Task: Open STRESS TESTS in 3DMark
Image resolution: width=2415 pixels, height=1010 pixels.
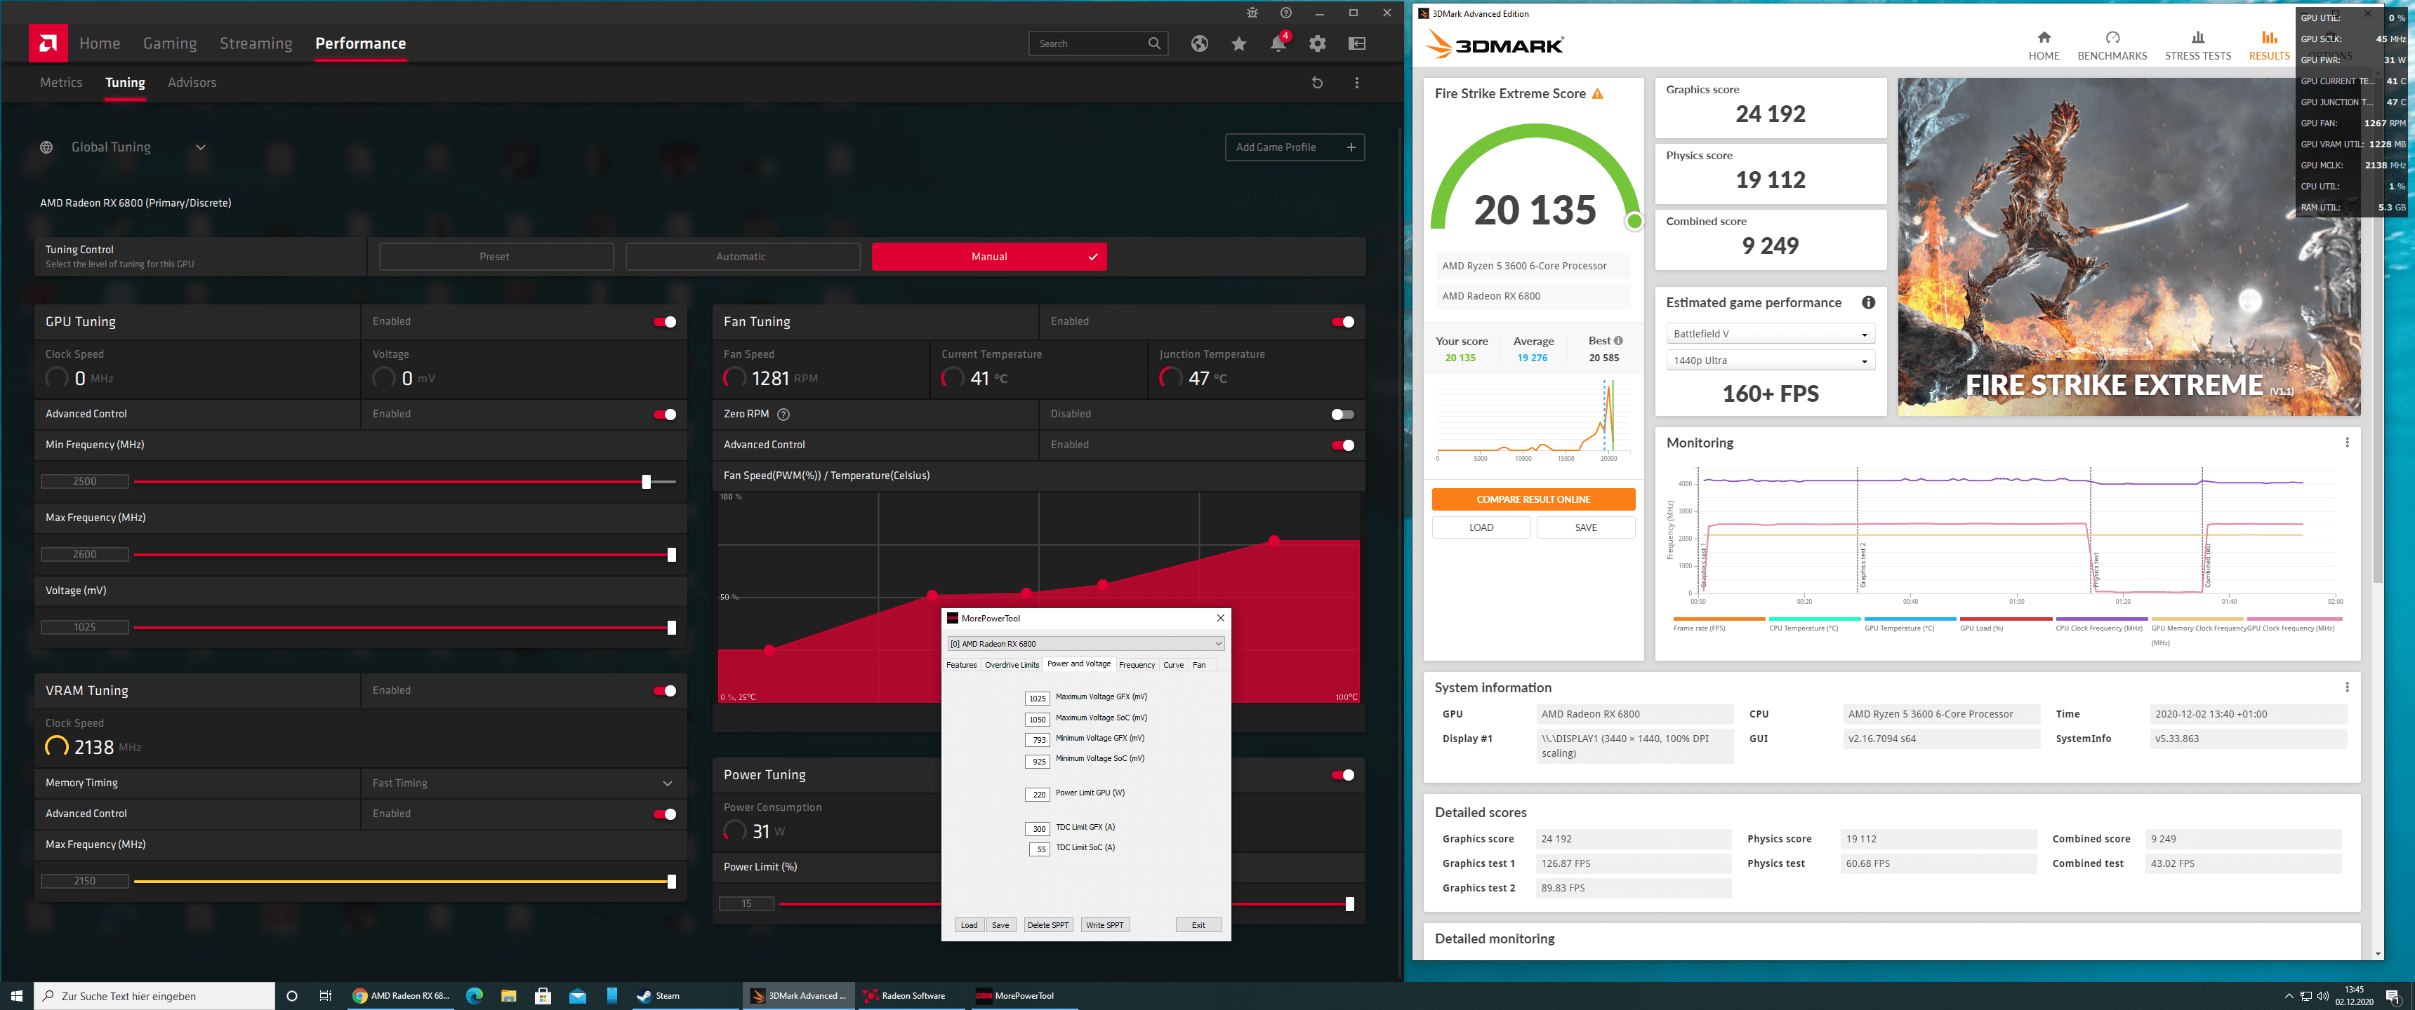Action: pyautogui.click(x=2197, y=45)
